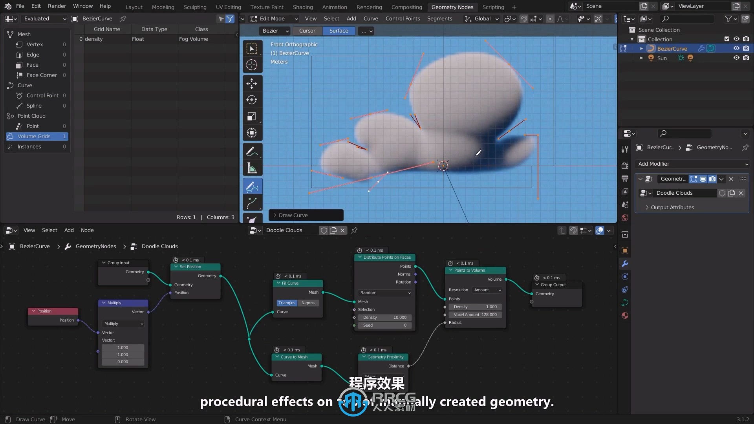This screenshot has width=754, height=424.
Task: Switch to the Shading workspace tab
Action: 302,7
